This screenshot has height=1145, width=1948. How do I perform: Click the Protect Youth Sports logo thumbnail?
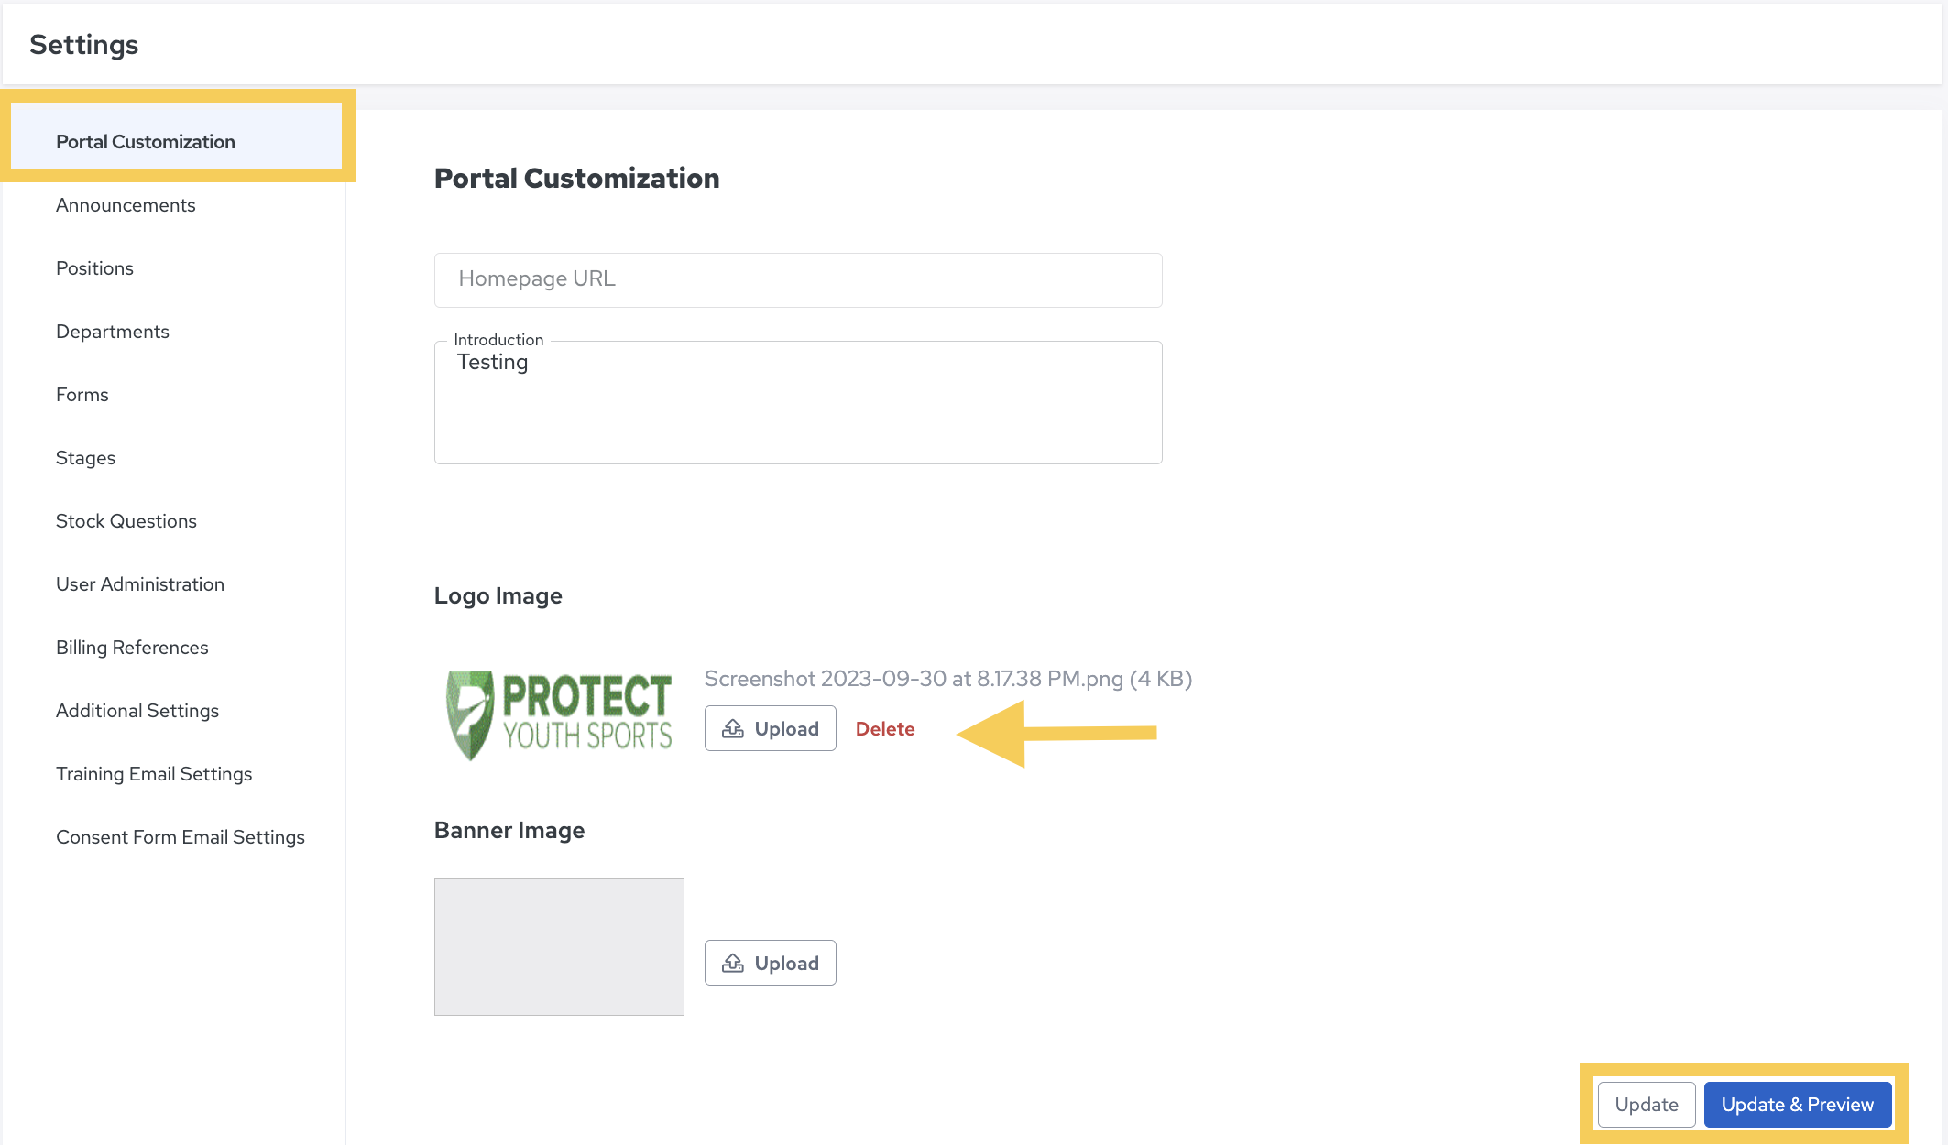point(559,715)
